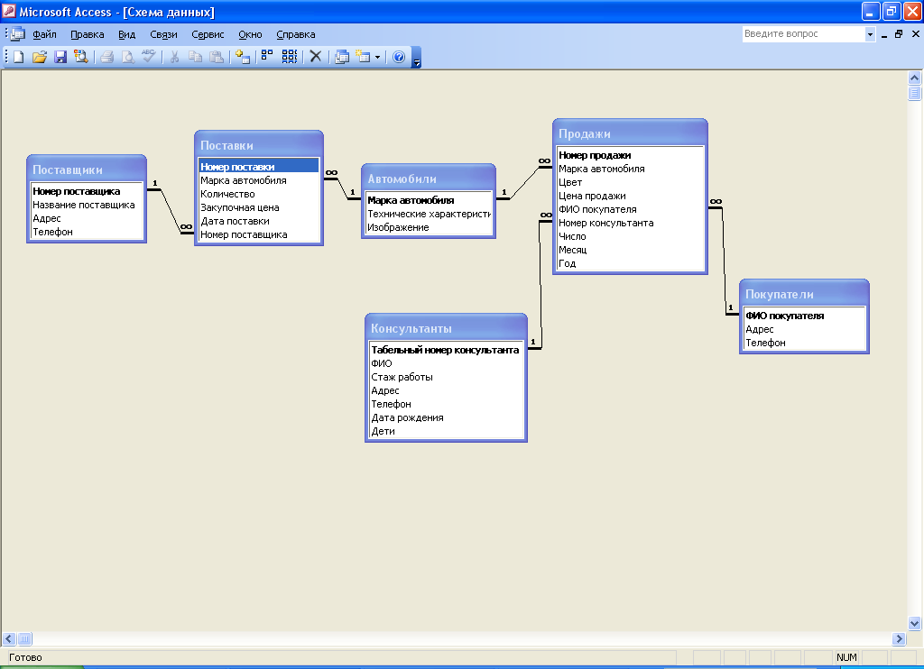Click the file search icon with magnifier
The width and height of the screenshot is (924, 669).
(x=80, y=57)
